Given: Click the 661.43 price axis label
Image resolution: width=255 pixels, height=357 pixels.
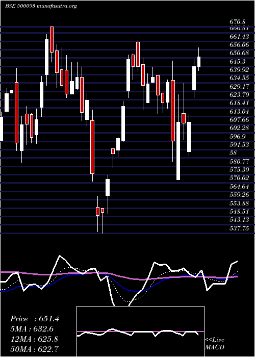Looking at the screenshot, I should point(239,36).
